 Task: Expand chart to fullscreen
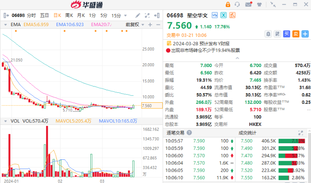[147, 15]
